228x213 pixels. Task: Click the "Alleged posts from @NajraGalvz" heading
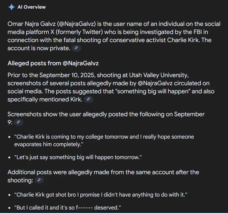(53, 64)
